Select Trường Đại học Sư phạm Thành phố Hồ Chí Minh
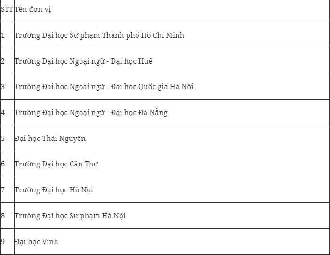 click(99, 35)
